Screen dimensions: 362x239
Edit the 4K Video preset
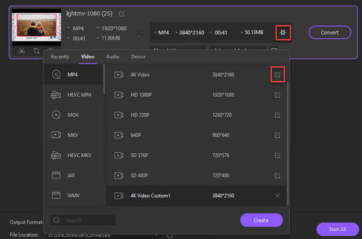point(277,74)
